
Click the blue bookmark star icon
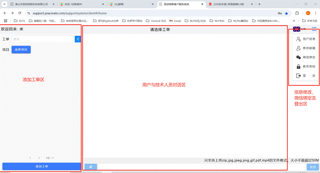coord(286,13)
